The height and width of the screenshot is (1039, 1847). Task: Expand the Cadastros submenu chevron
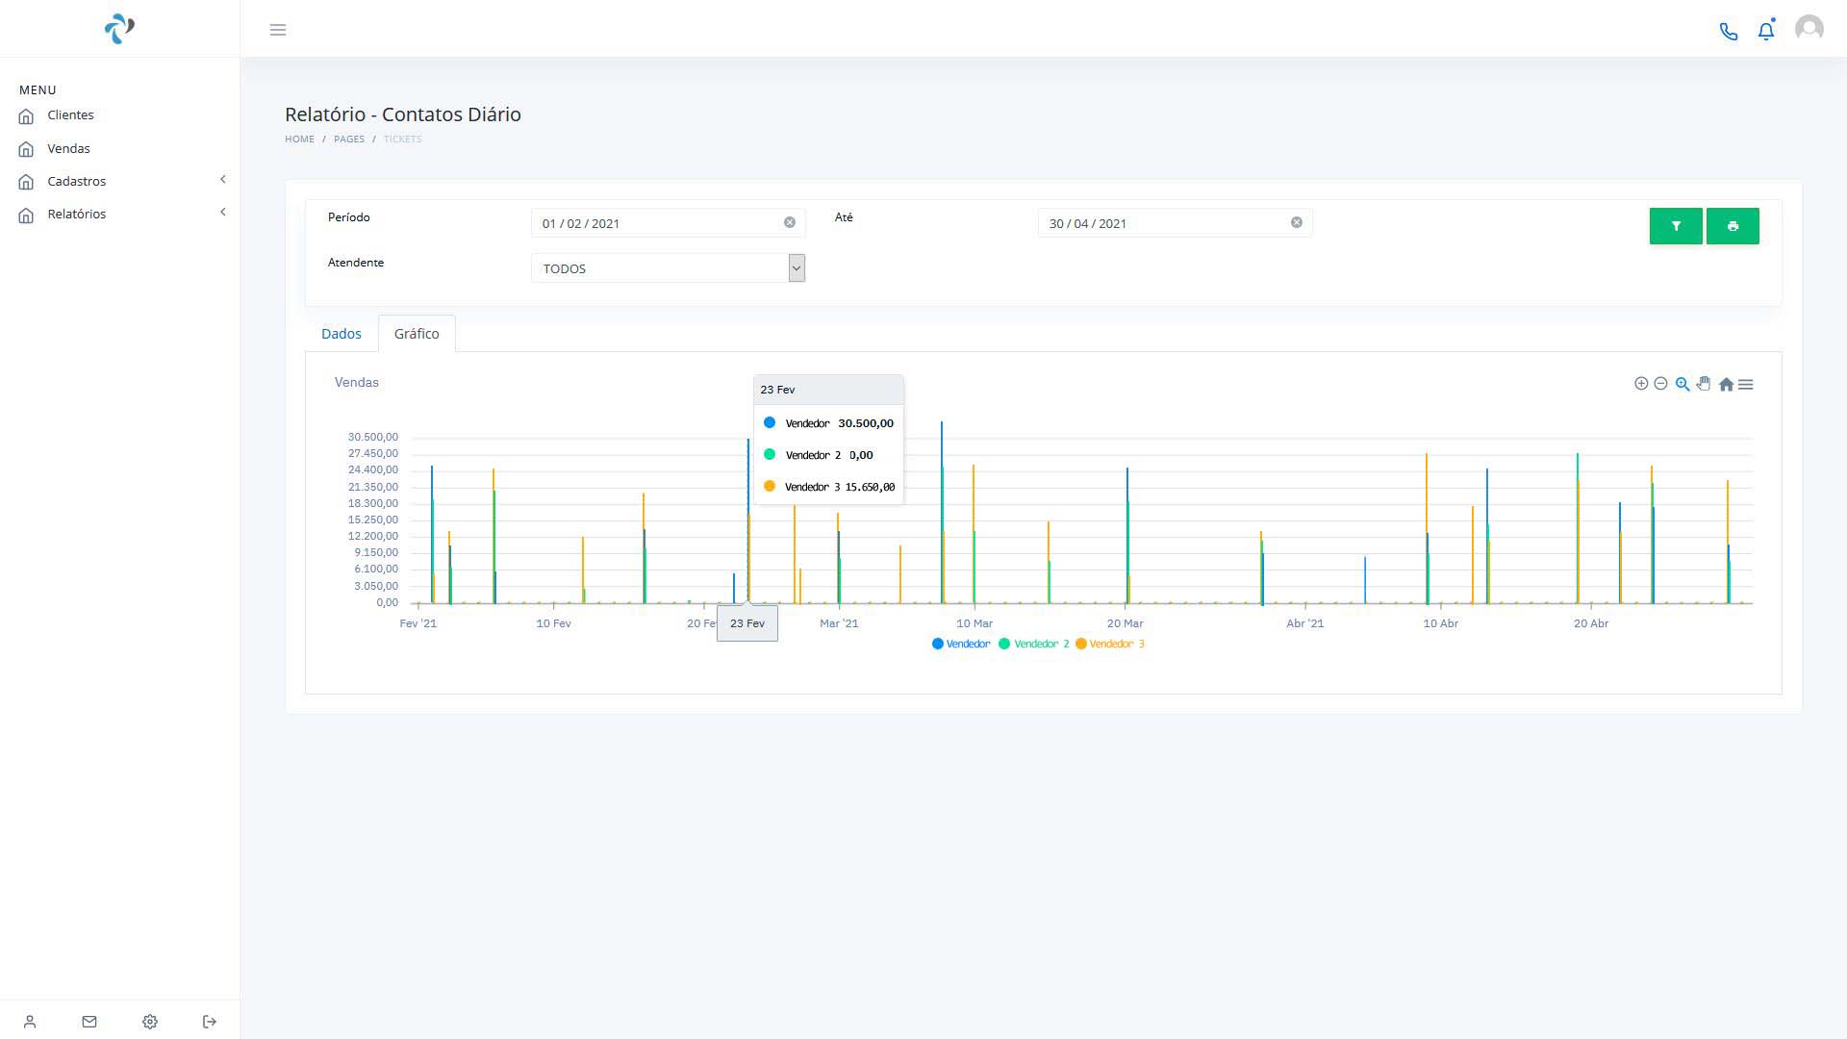click(223, 179)
